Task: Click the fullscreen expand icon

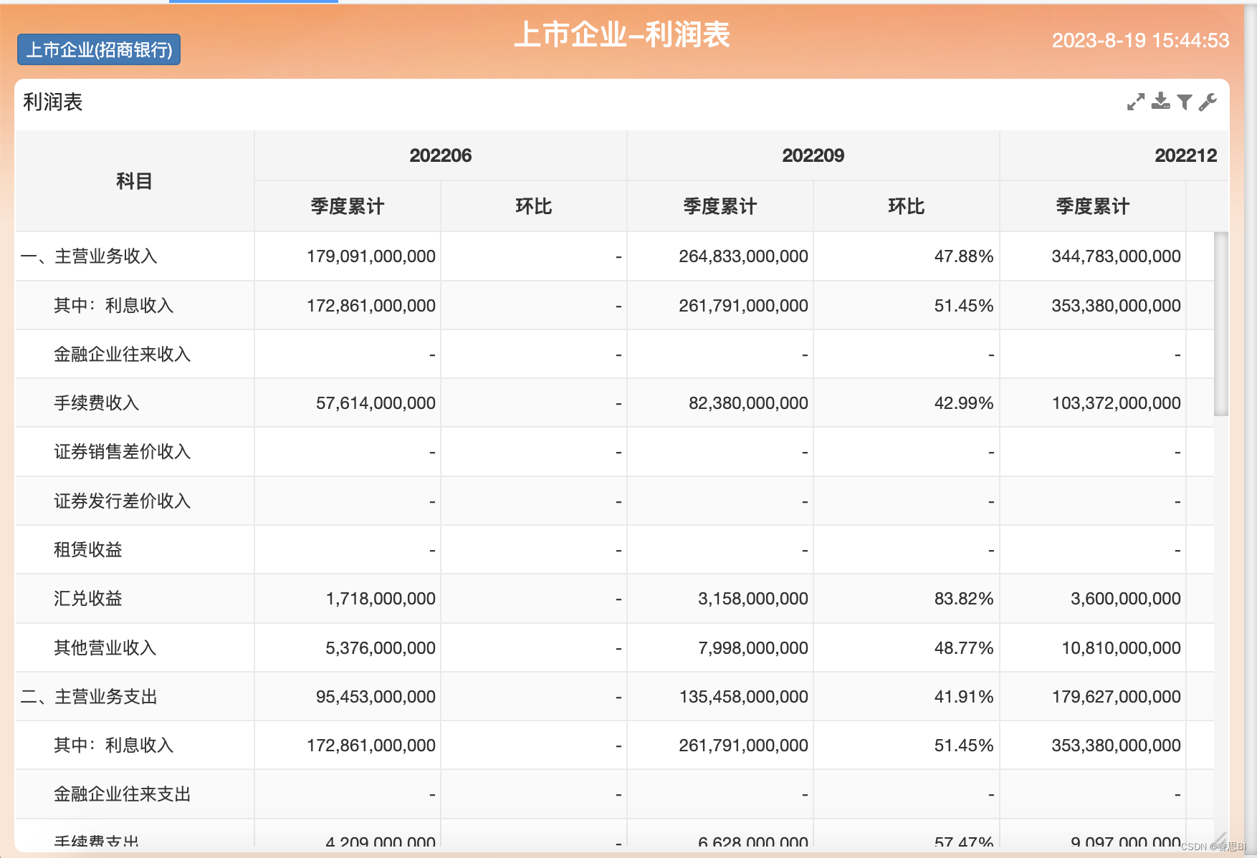Action: pos(1136,102)
